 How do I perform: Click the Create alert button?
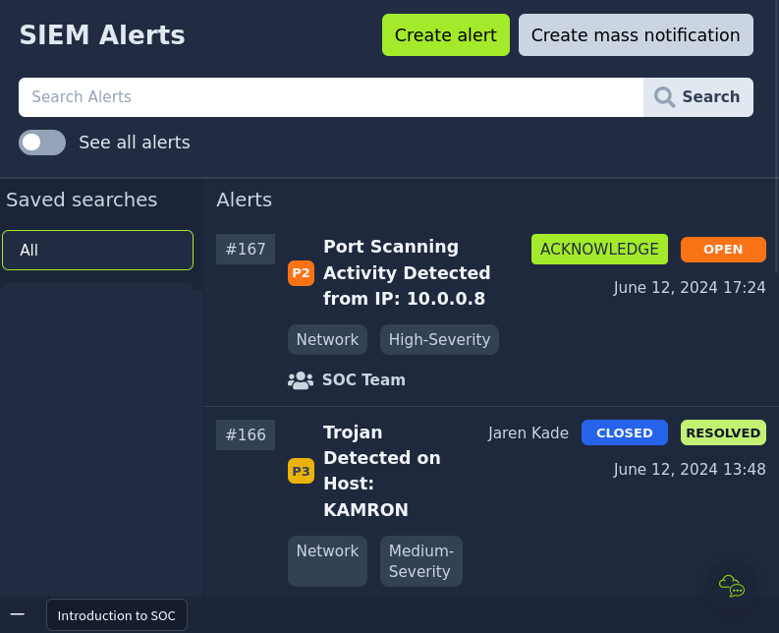[445, 35]
